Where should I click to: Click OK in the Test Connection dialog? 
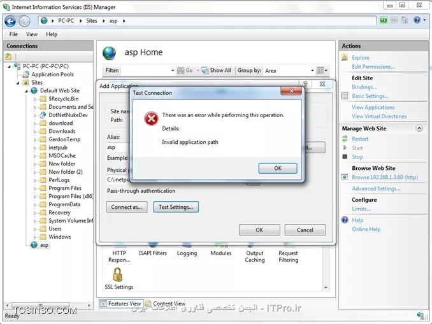[278, 168]
